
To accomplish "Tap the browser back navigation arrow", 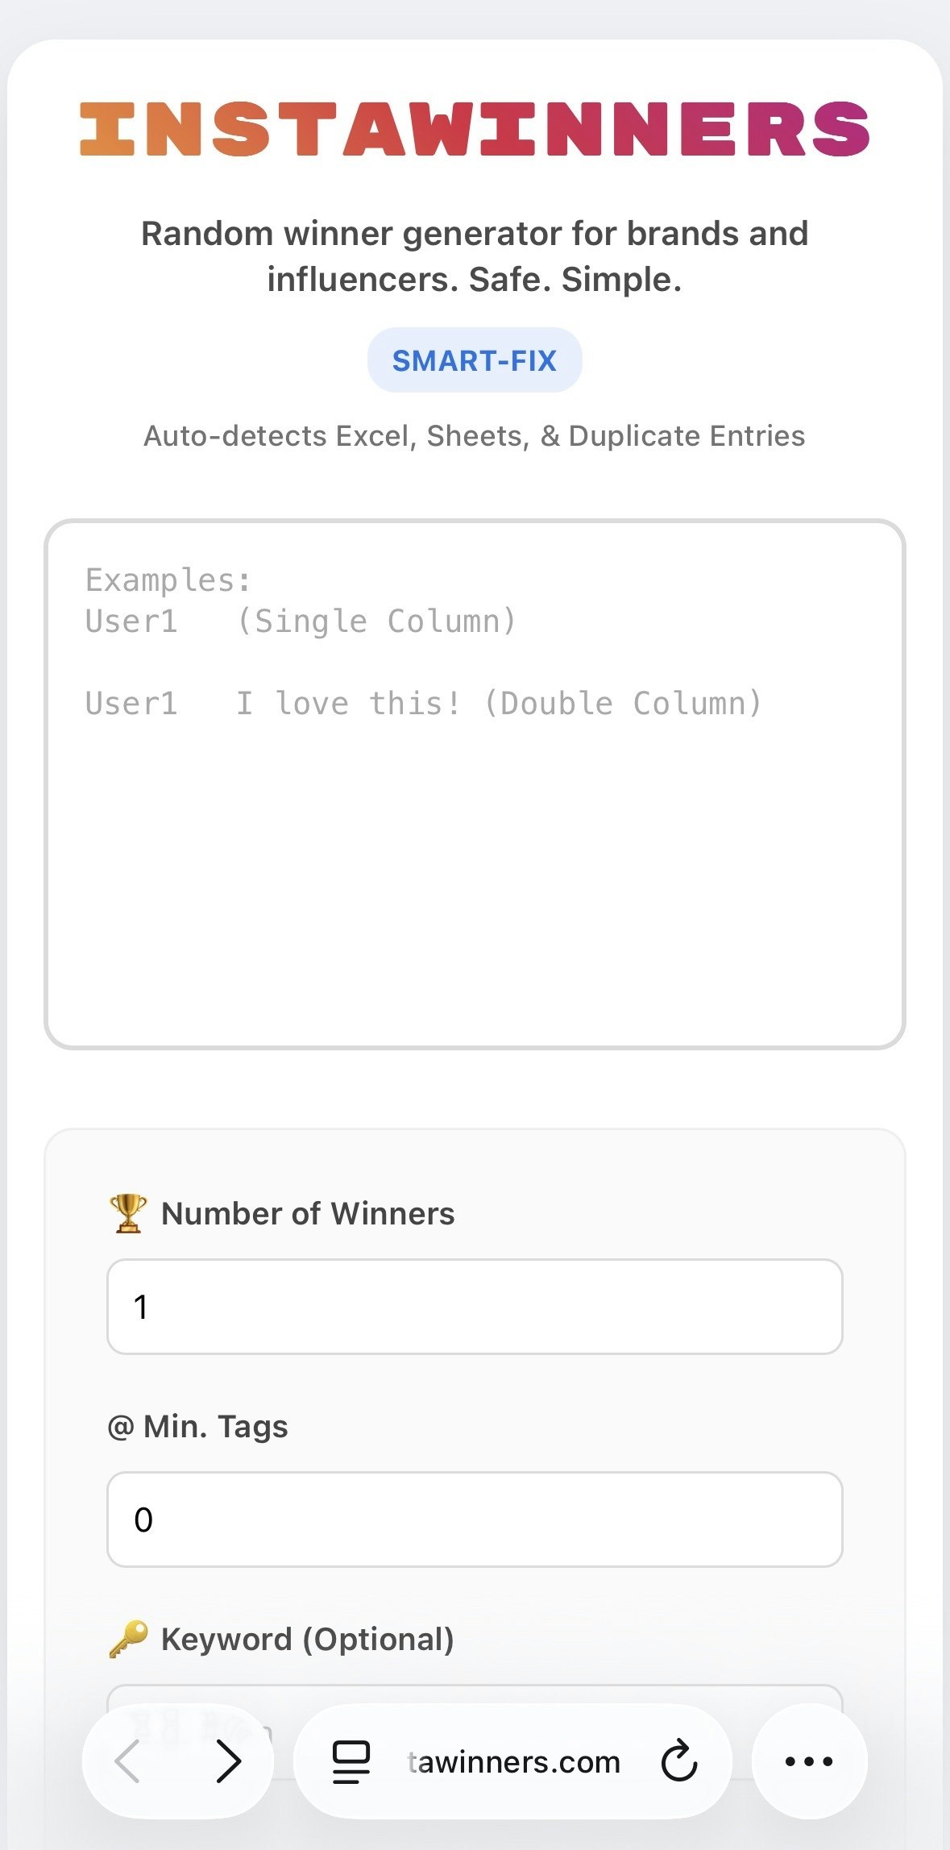I will (x=127, y=1761).
